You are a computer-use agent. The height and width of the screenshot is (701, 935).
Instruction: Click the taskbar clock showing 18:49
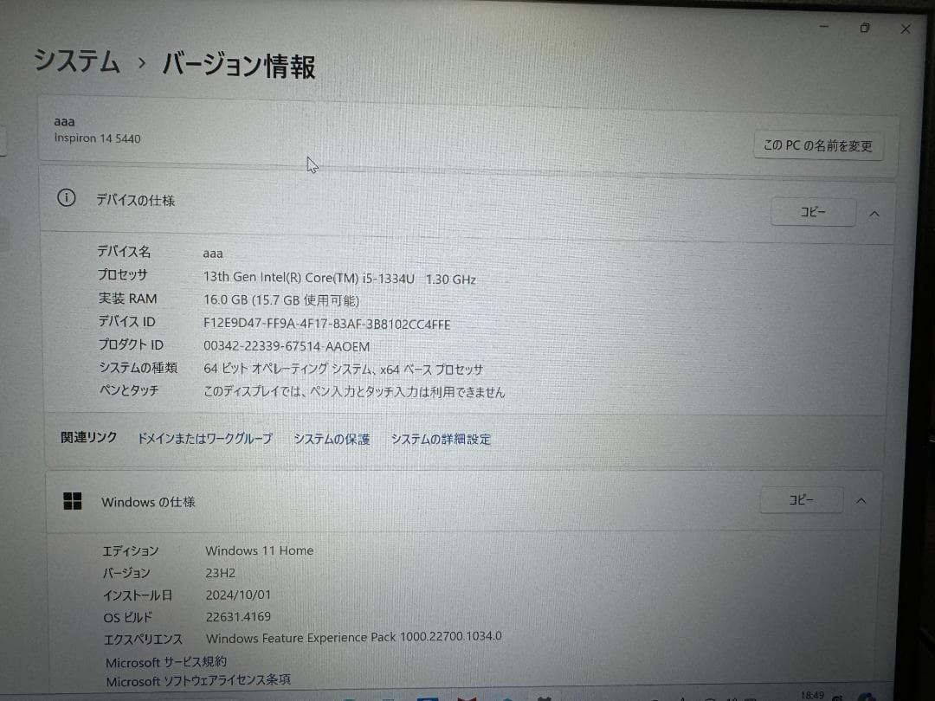(812, 695)
